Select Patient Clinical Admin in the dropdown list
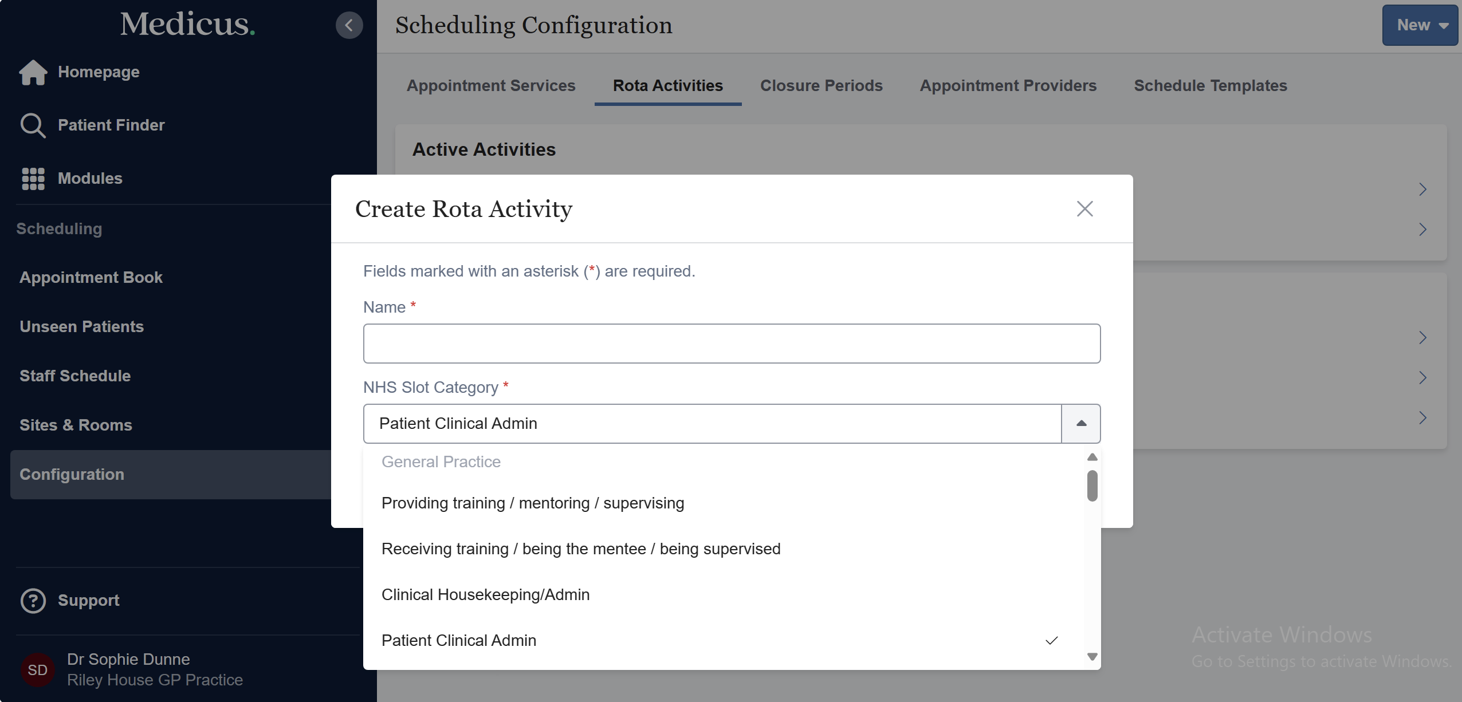 click(458, 640)
